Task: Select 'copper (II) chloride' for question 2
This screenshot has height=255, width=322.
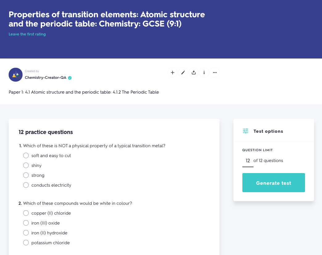Action: pos(26,213)
